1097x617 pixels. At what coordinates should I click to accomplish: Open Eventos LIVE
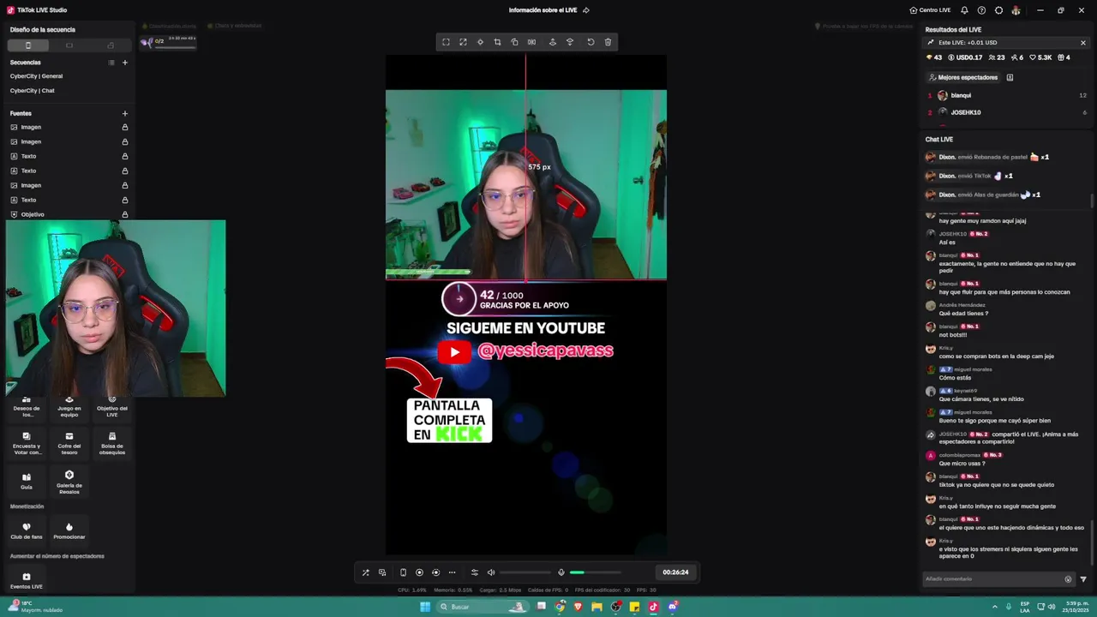(27, 580)
